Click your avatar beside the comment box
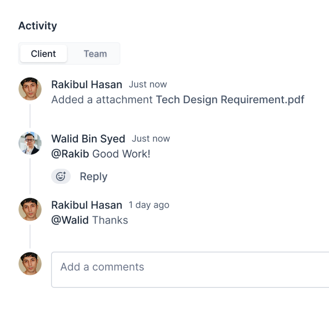The width and height of the screenshot is (329, 330). pyautogui.click(x=30, y=264)
